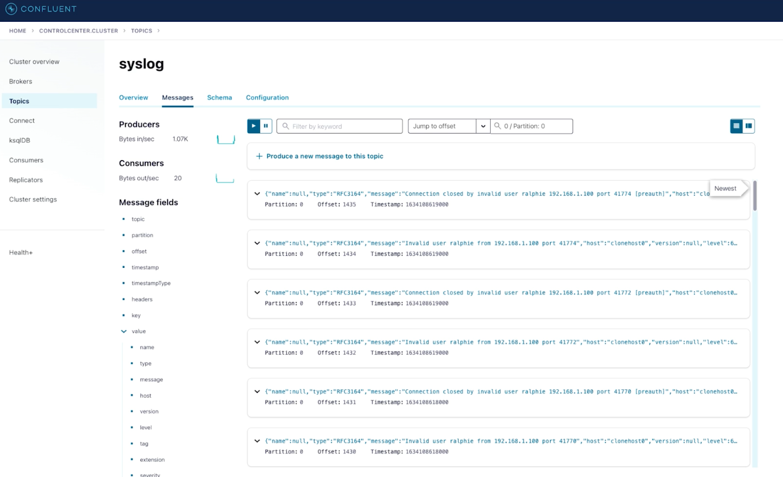Select the tag value subfield
Screen dimensions: 783x477
pyautogui.click(x=144, y=444)
